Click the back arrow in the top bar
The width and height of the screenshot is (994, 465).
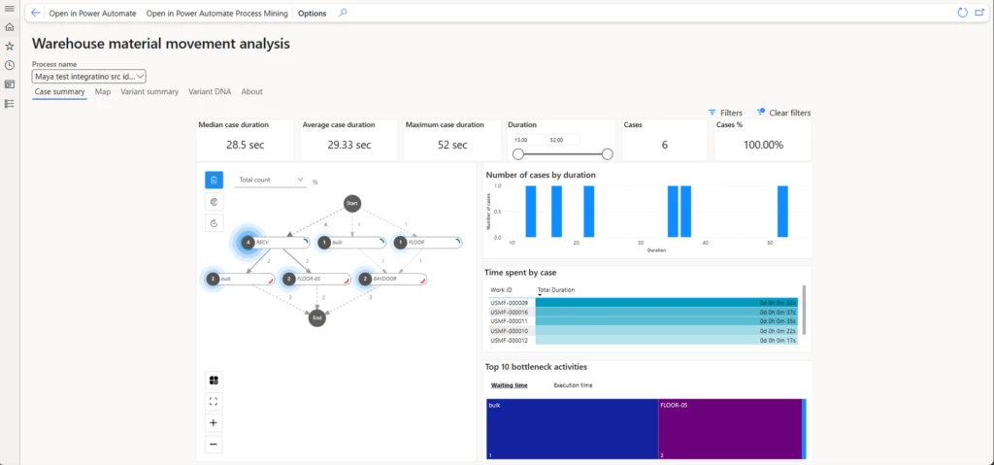tap(36, 14)
